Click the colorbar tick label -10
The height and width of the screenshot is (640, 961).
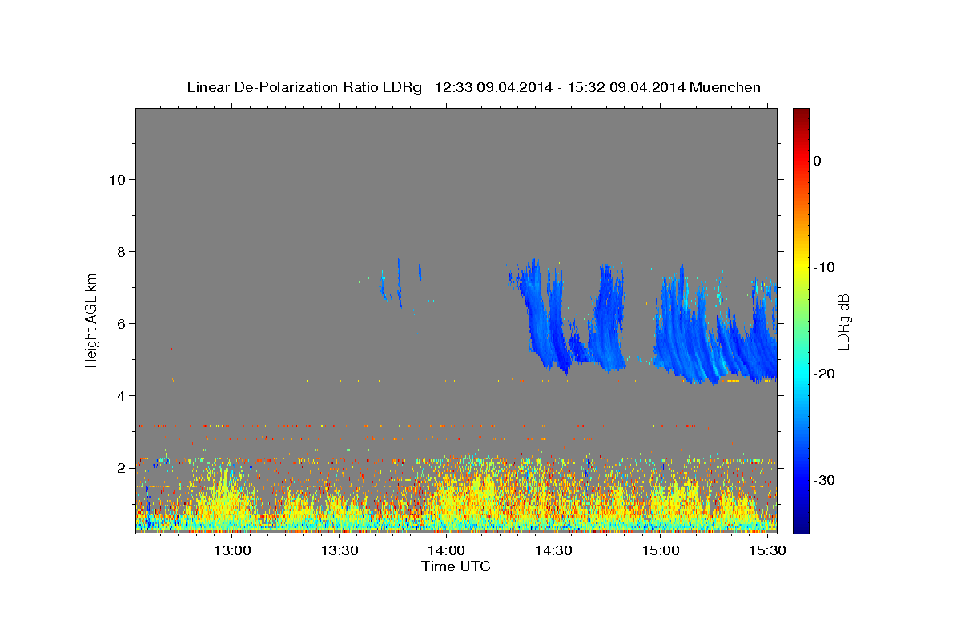pyautogui.click(x=824, y=267)
